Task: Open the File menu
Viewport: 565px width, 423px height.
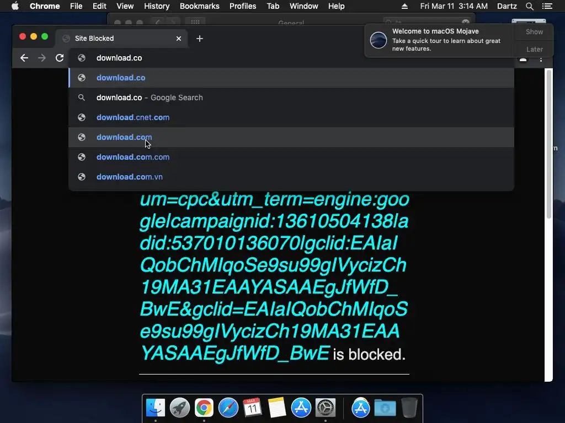Action: 76,6
